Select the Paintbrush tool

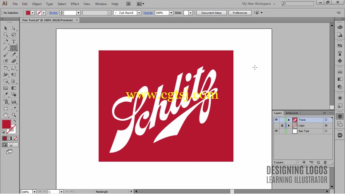point(6,55)
